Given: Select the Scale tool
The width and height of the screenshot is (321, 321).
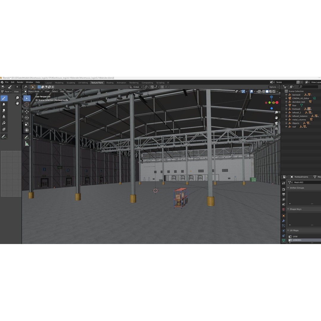Looking at the screenshot, I should coord(27,124).
